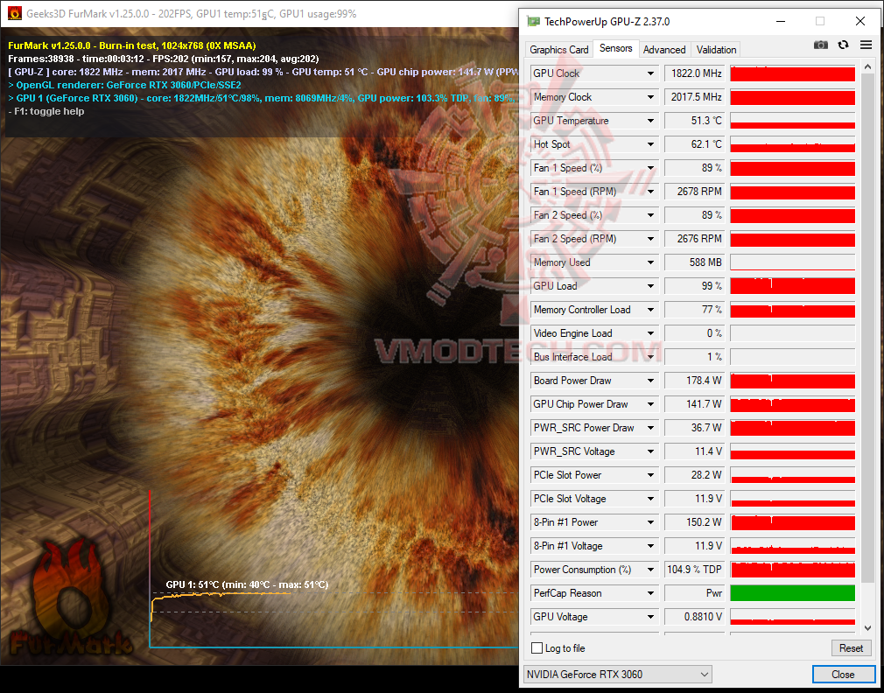Click the Memory Clock 2017.5 MHz value
This screenshot has height=693, width=884.
click(695, 97)
